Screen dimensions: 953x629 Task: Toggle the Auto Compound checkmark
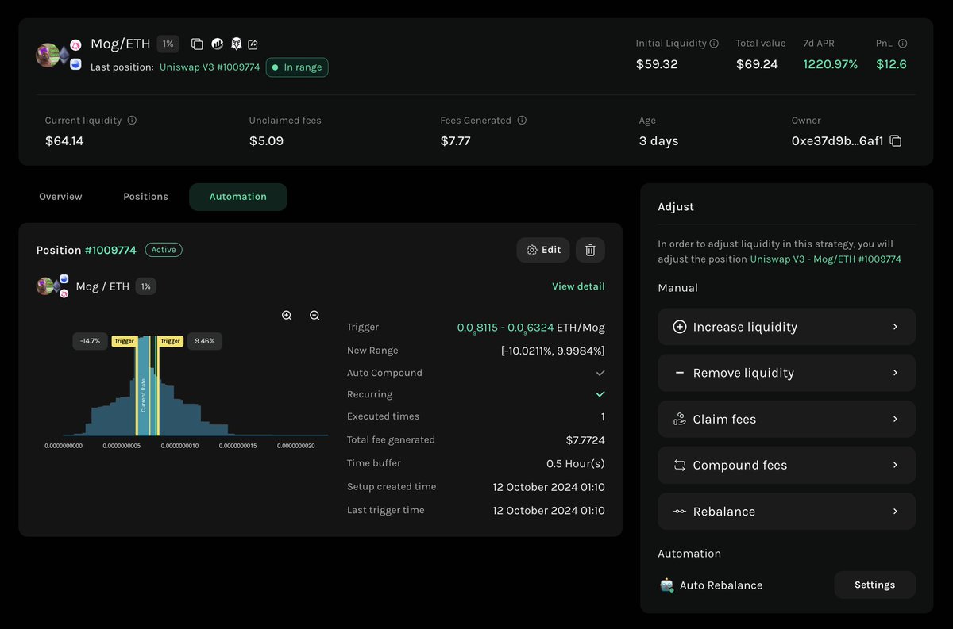pos(600,373)
